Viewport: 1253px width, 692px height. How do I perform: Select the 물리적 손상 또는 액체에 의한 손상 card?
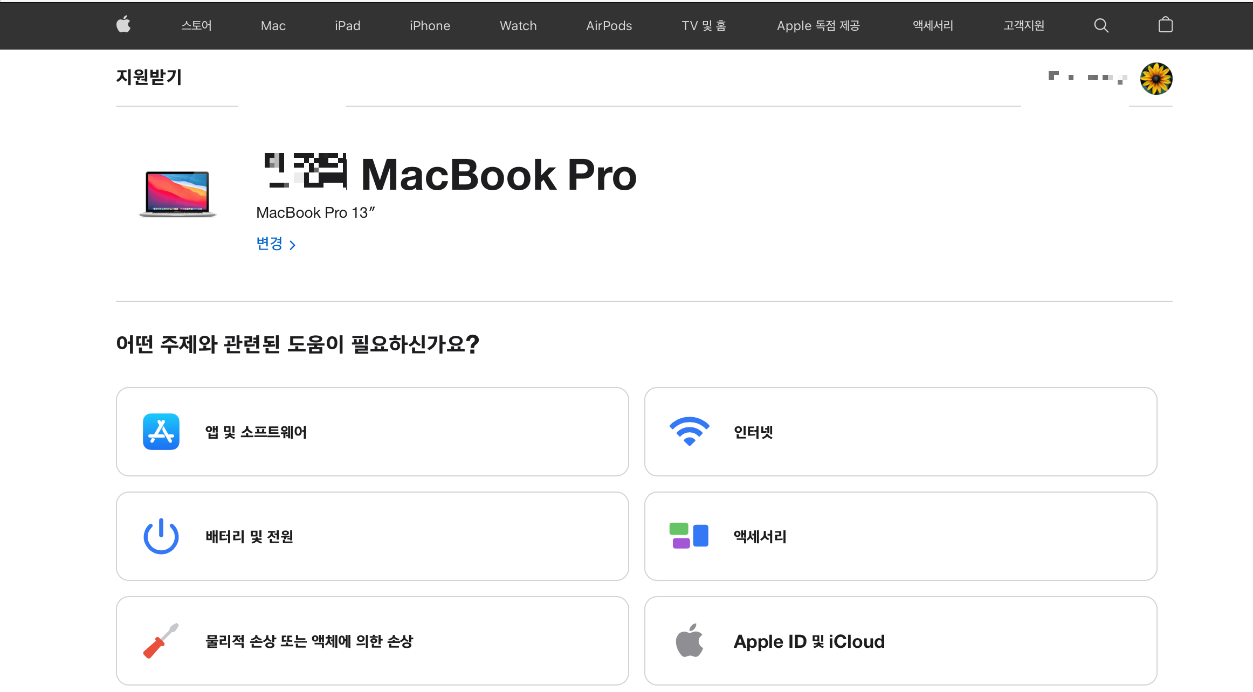[372, 641]
